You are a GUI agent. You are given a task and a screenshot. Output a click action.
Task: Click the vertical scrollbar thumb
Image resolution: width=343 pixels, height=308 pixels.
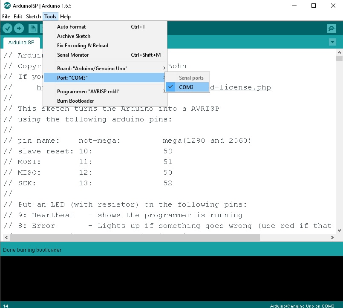[339, 58]
